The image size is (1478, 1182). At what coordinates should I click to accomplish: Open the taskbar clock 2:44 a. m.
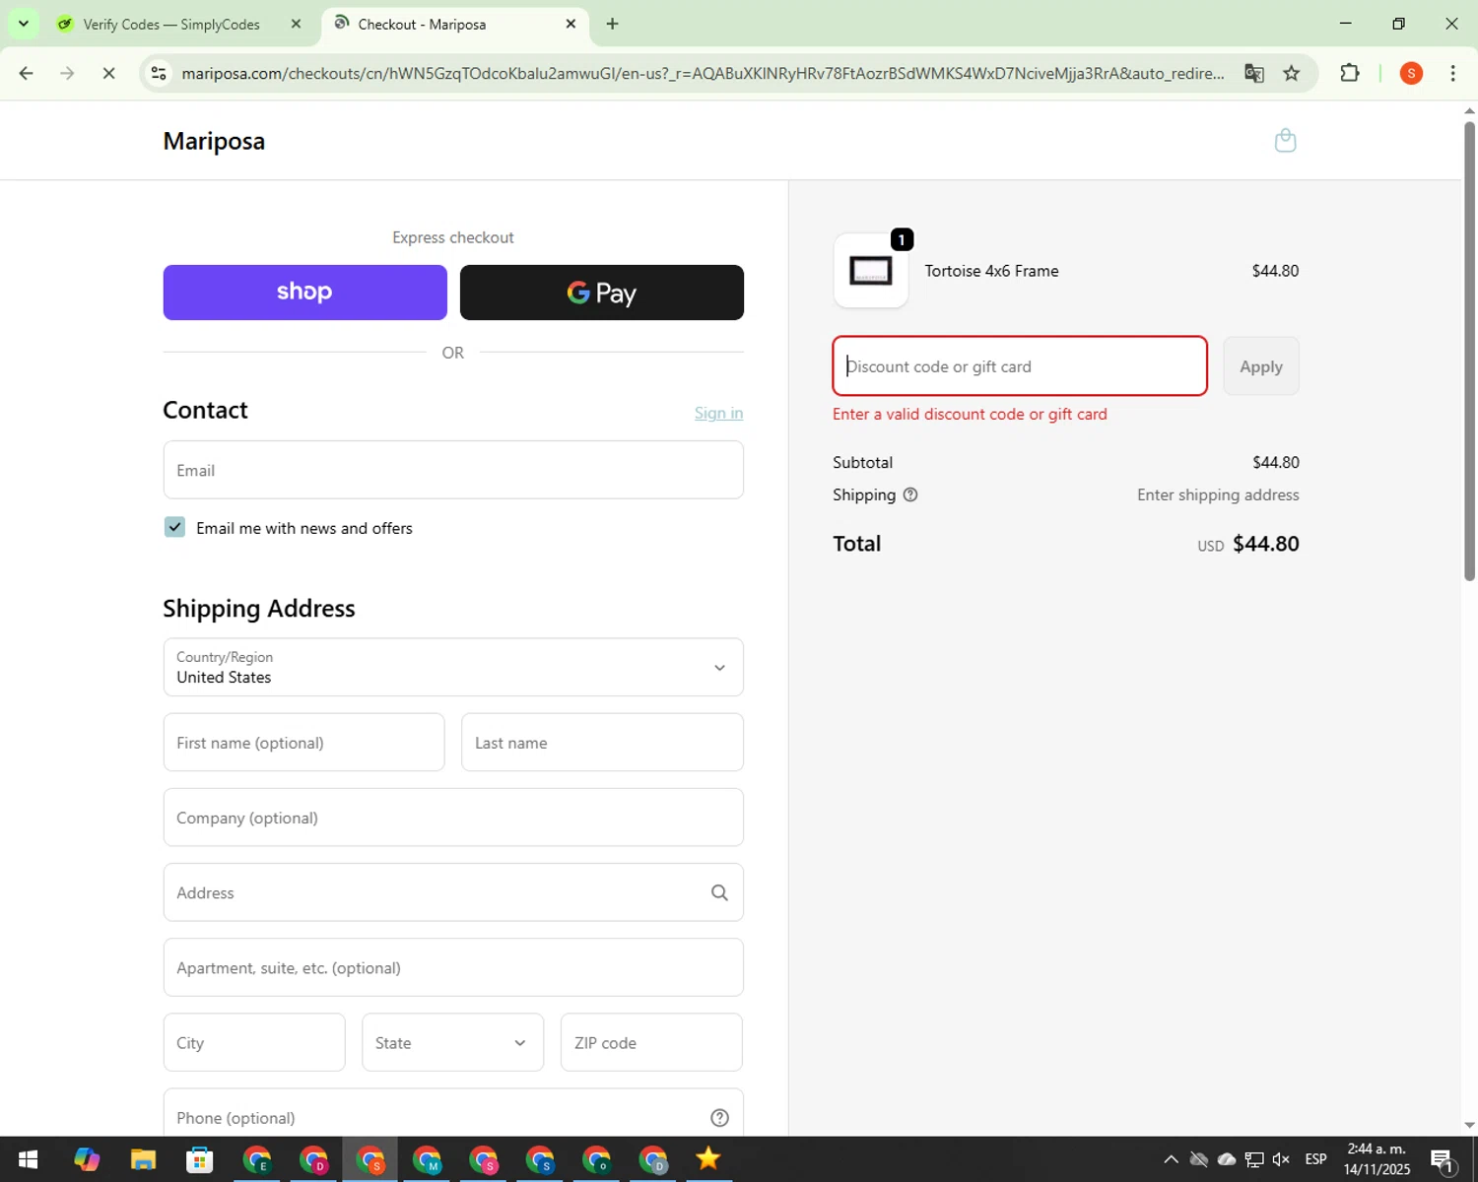click(1377, 1159)
